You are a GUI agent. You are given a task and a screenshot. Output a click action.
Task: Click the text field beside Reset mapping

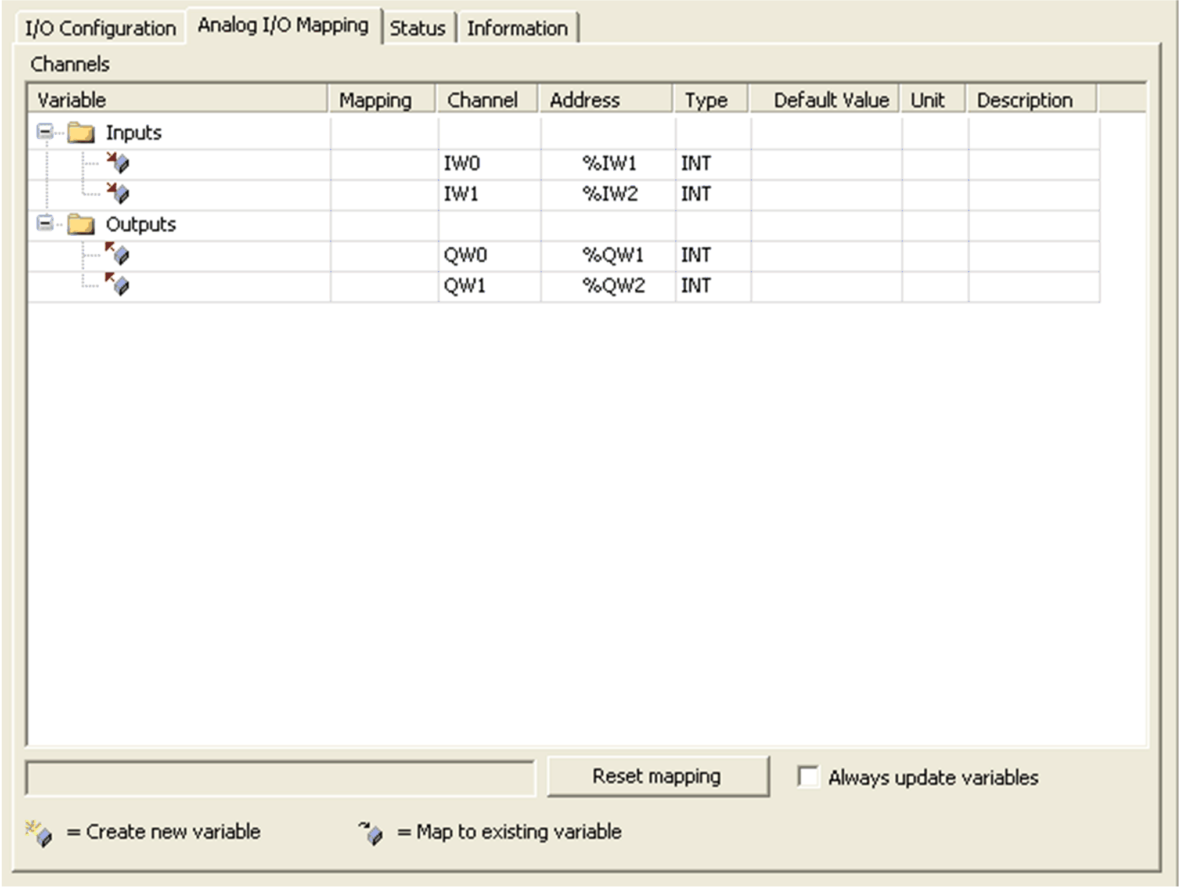280,778
